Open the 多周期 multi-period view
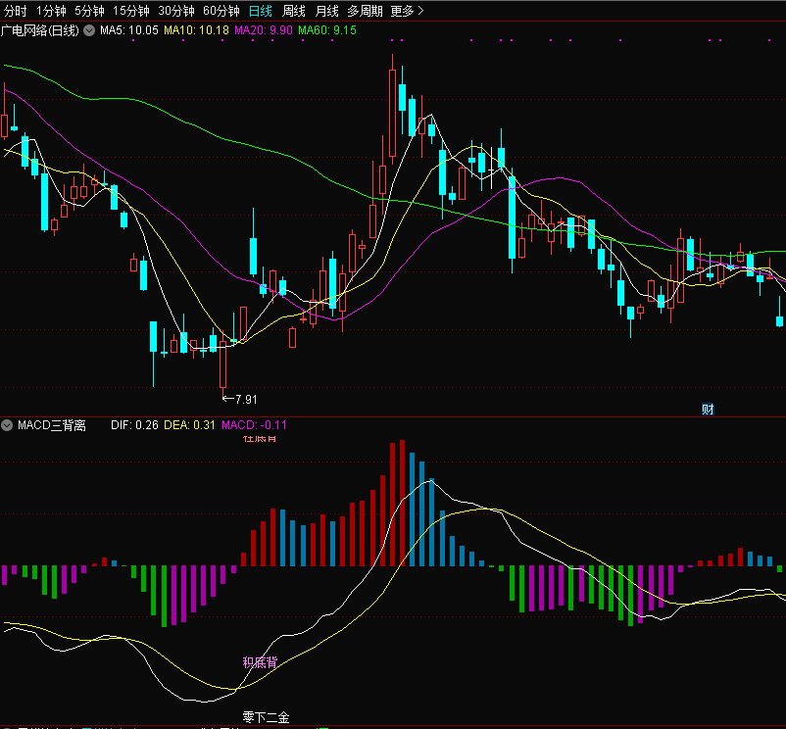This screenshot has width=786, height=729. (x=365, y=11)
